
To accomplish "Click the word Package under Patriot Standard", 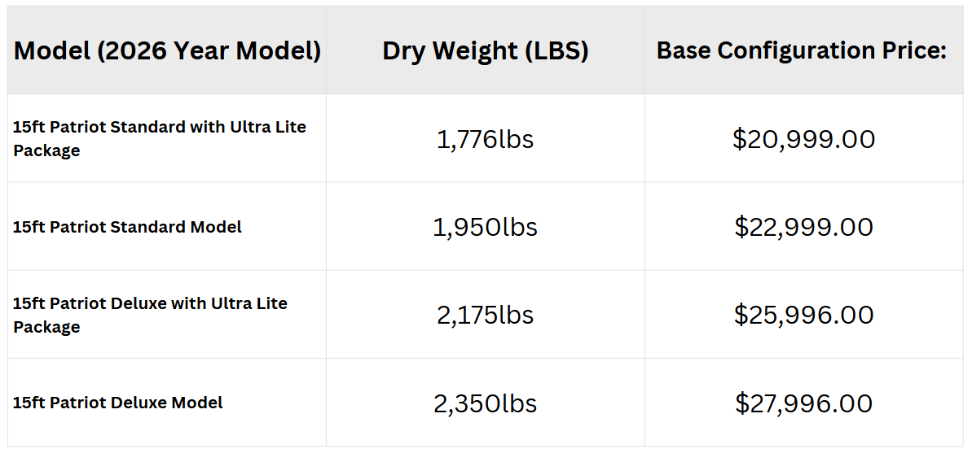I will [46, 151].
